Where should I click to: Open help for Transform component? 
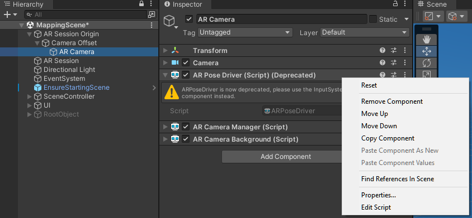383,50
